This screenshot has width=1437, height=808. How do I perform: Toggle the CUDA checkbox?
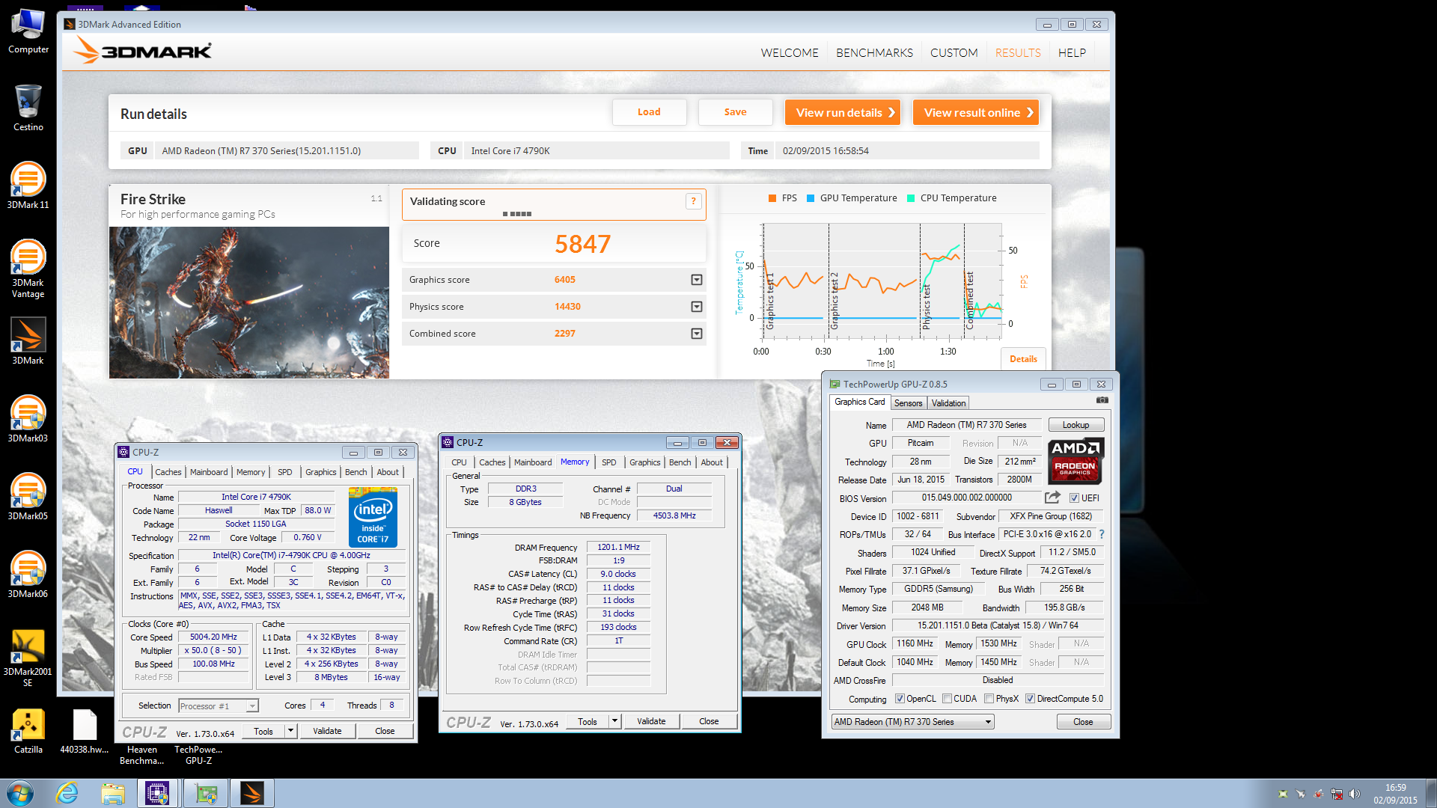point(947,699)
